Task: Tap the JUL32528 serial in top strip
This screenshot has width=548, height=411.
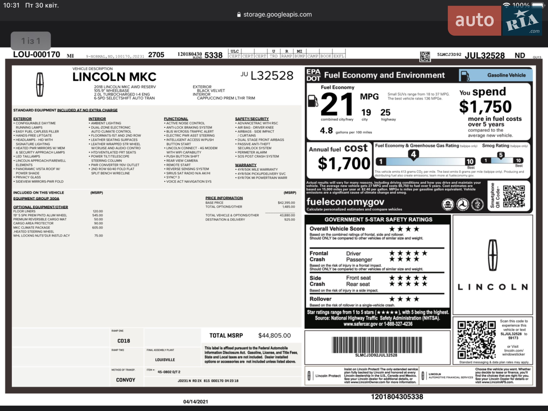Action: pos(485,55)
